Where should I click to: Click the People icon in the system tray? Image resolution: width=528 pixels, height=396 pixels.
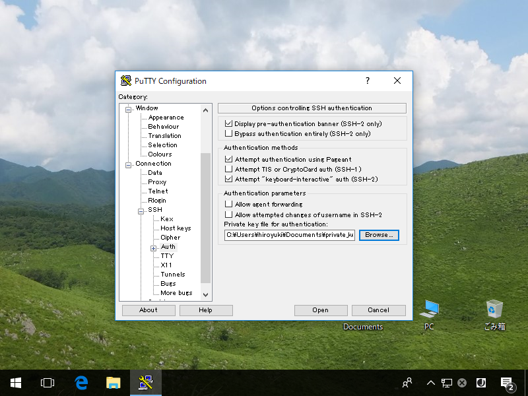point(407,382)
